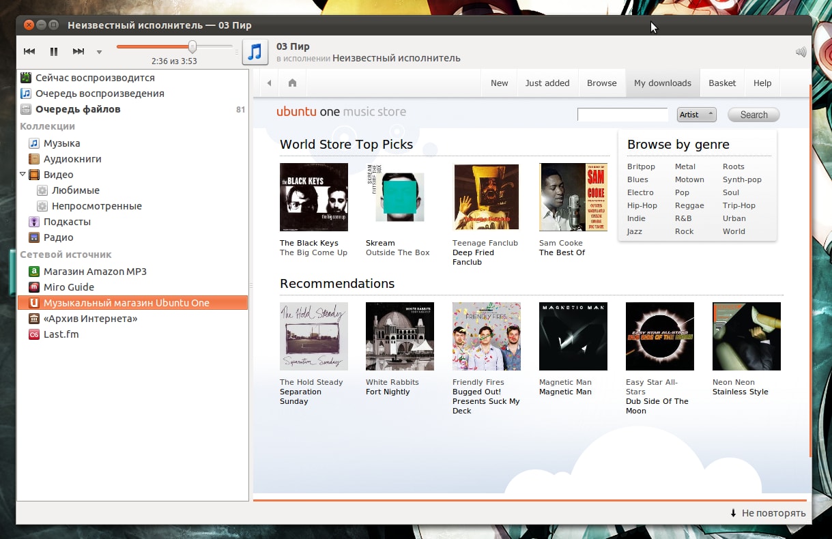832x539 pixels.
Task: Skip to the previous track
Action: [x=29, y=51]
